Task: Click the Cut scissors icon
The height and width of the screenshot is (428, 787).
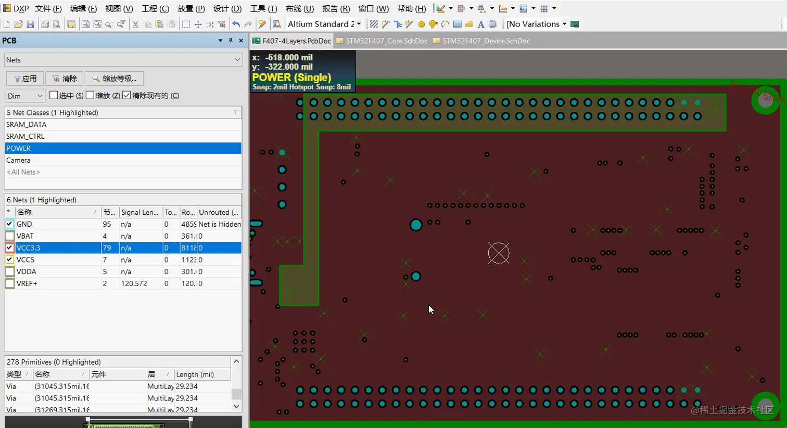Action: point(135,24)
